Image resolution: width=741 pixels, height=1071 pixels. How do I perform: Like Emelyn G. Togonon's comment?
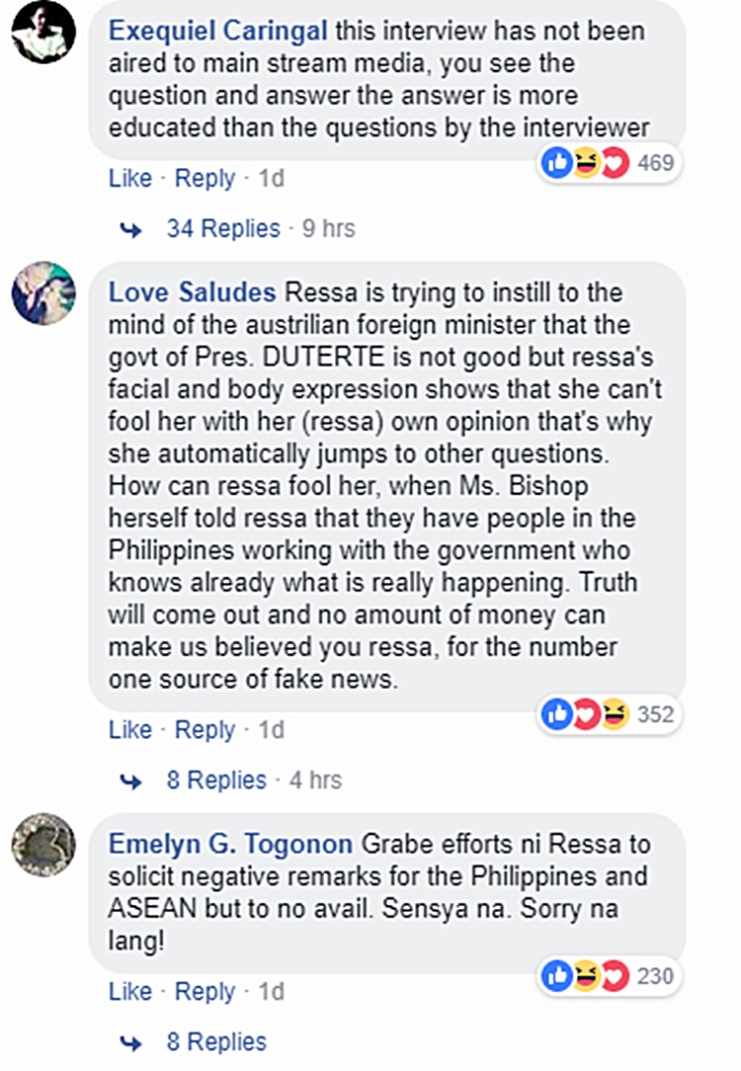pyautogui.click(x=130, y=991)
